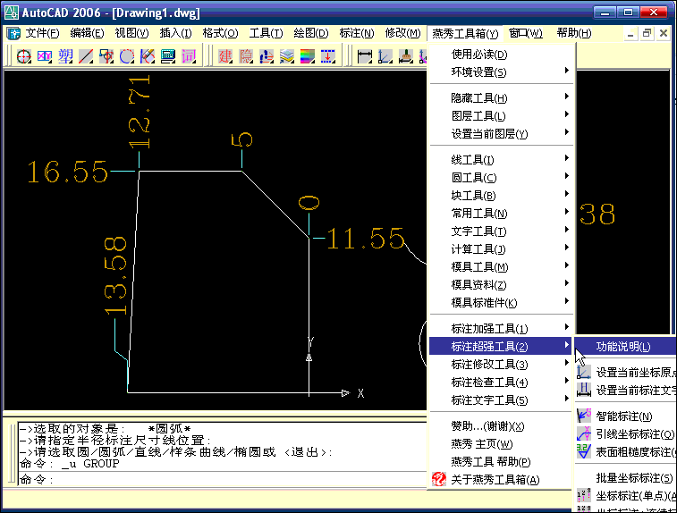Open the 插入(I) menu
The width and height of the screenshot is (677, 513).
[175, 33]
